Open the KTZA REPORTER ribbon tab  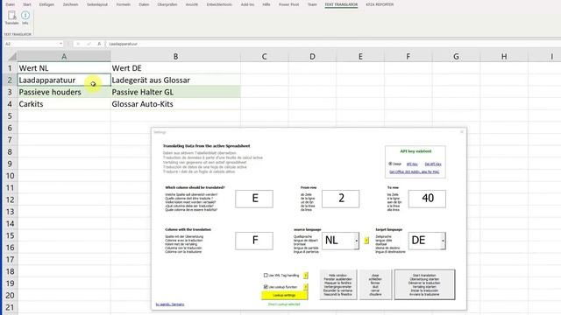pos(380,4)
